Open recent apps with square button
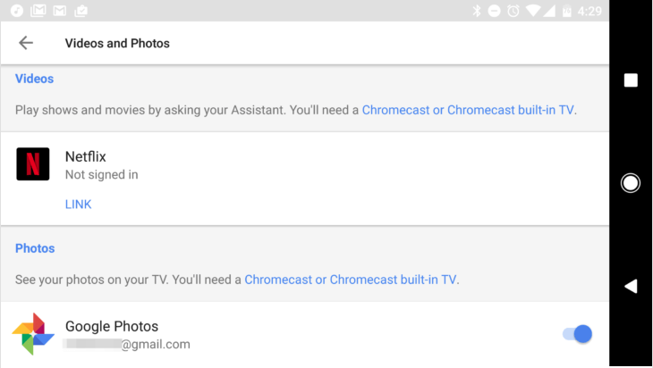The height and width of the screenshot is (368, 653). [x=631, y=80]
